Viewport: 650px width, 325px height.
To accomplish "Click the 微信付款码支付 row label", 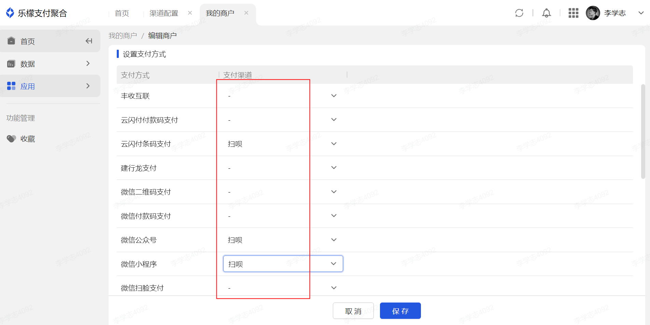I will pos(146,216).
